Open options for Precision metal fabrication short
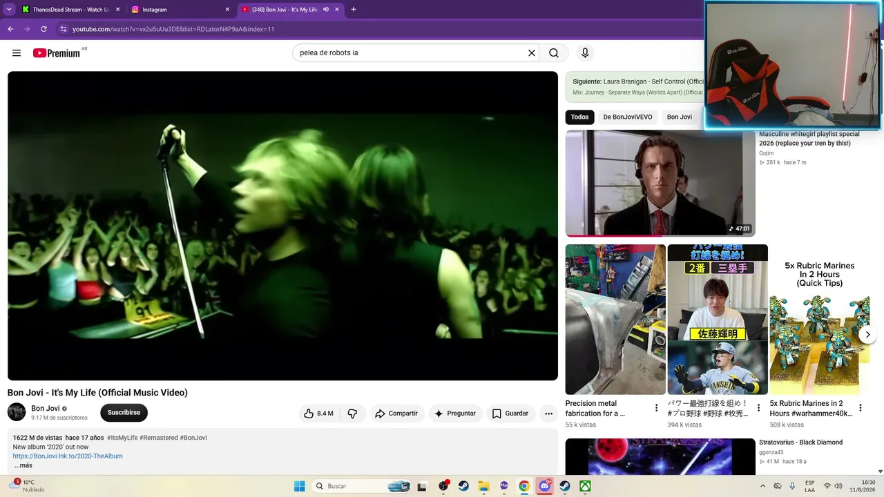 point(656,408)
